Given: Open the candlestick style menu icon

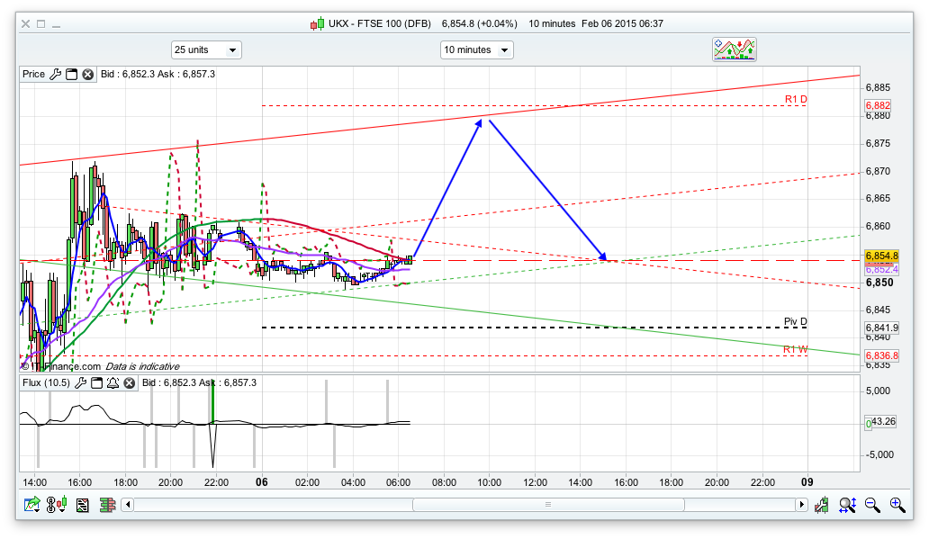Looking at the screenshot, I should pyautogui.click(x=58, y=506).
